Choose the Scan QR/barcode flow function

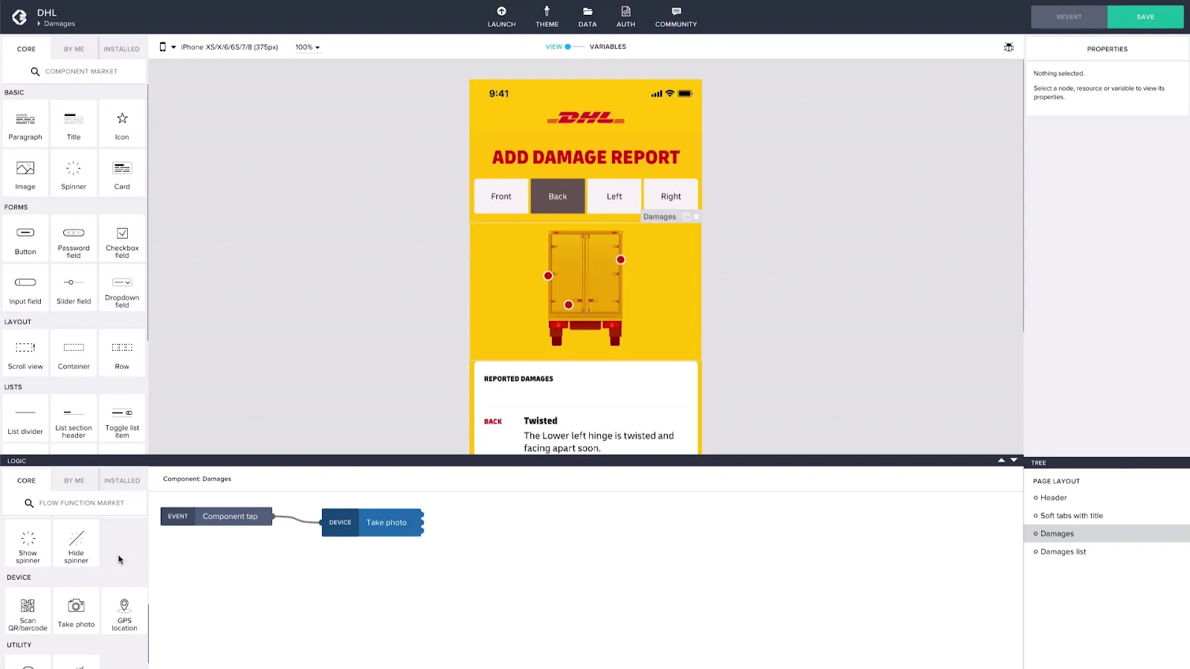[28, 611]
